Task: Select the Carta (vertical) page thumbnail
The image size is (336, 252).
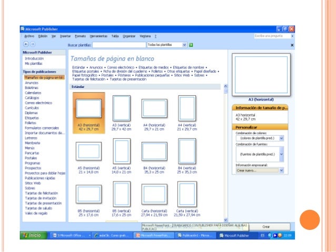Action: click(x=187, y=194)
